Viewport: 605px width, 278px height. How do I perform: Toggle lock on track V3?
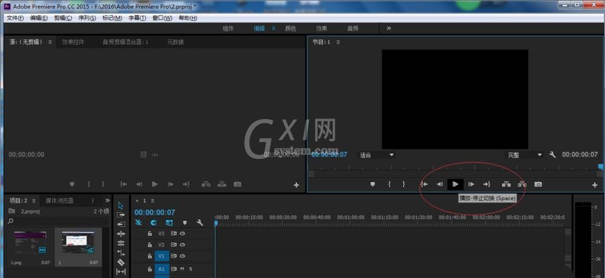coord(150,233)
